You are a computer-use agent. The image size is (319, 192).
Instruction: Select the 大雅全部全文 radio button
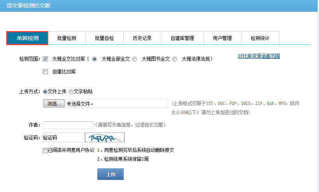pyautogui.click(x=95, y=59)
